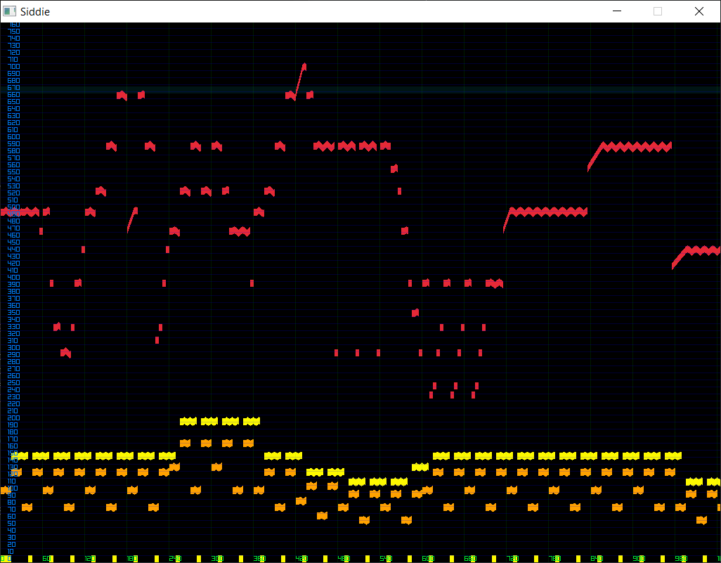
Task: Jump to the 480 marker on the timeline
Action: (343, 558)
